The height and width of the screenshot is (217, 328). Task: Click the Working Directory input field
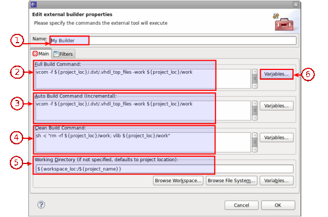click(x=165, y=169)
